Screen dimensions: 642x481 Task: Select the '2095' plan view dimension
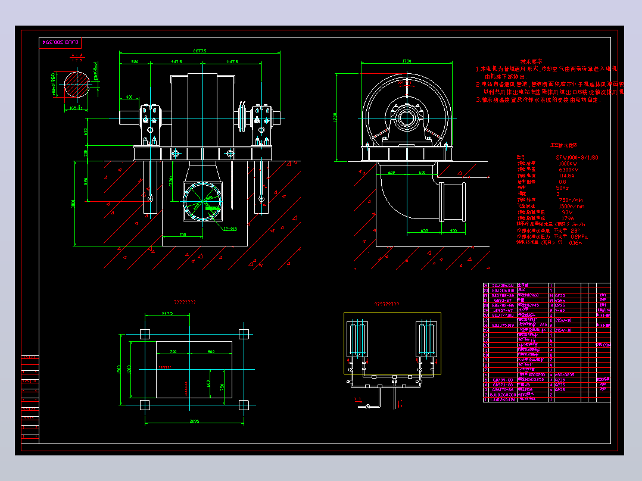(x=194, y=421)
